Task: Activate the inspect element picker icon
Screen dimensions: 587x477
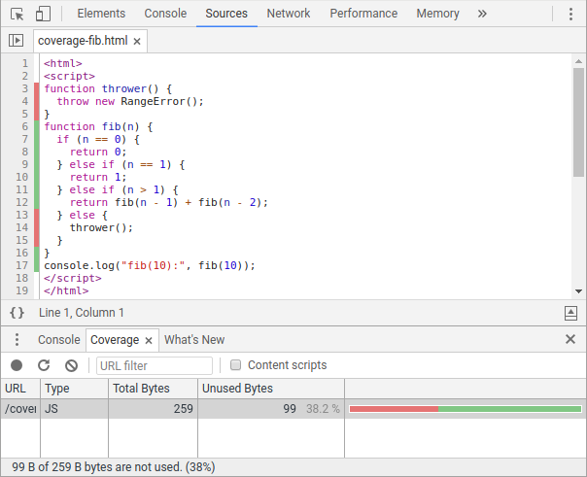Action: pyautogui.click(x=17, y=14)
